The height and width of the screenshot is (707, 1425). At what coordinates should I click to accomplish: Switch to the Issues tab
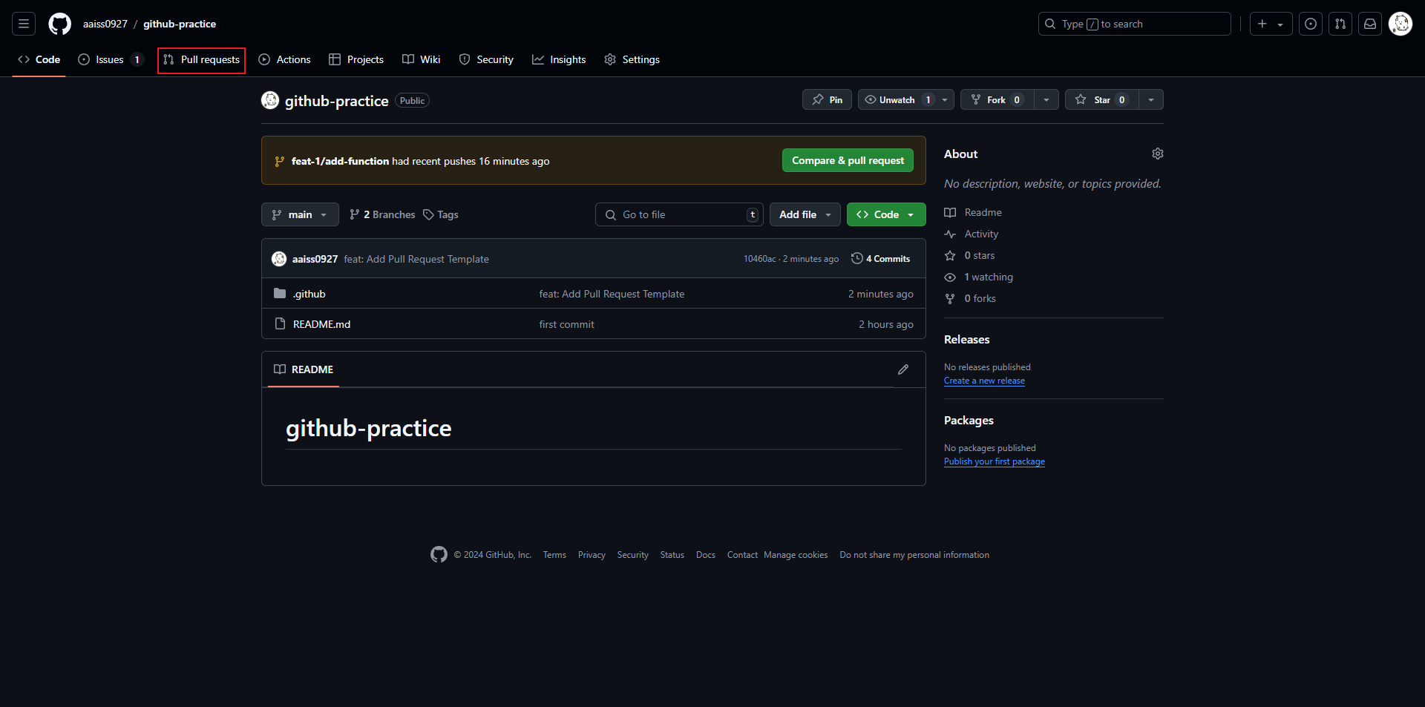[111, 59]
